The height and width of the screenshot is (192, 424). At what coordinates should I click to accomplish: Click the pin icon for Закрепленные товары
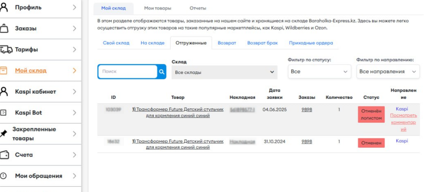4,133
